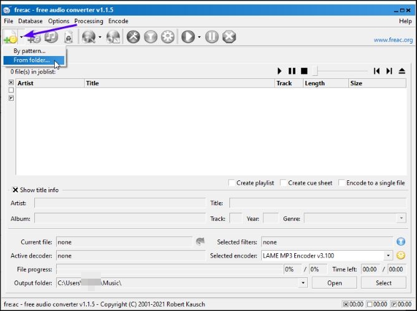Tick Encode to a single file
Viewport: 417px width, 311px height.
tap(342, 183)
